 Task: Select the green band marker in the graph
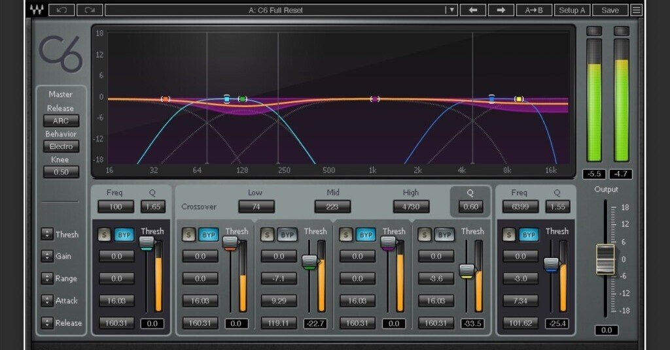click(242, 99)
